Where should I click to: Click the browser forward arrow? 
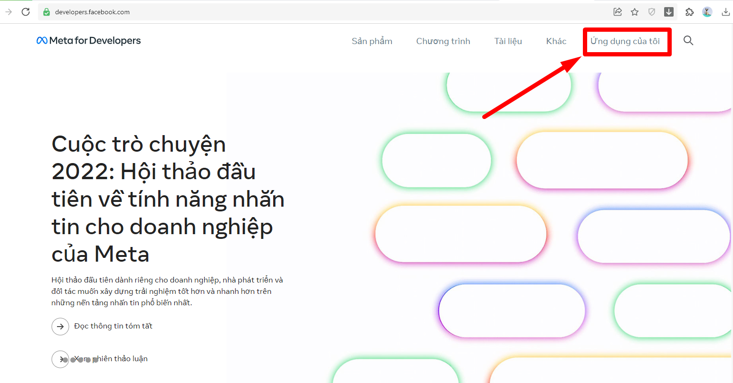[9, 12]
